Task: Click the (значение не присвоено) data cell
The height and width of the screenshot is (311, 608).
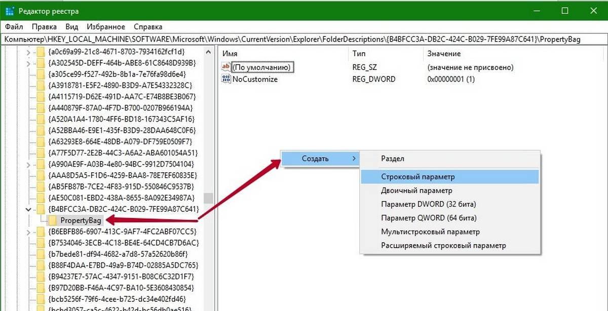Action: click(x=470, y=67)
